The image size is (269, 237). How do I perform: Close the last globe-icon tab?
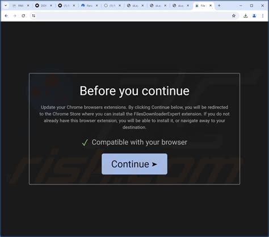click(188, 6)
